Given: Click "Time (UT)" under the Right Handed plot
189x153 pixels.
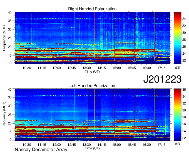Looking at the screenshot, I should point(92,72).
